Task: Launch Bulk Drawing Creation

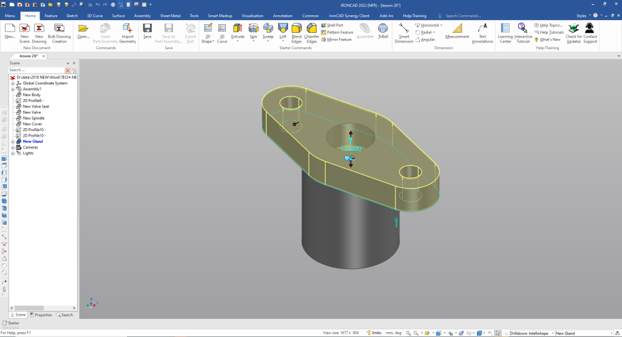Action: (x=59, y=28)
